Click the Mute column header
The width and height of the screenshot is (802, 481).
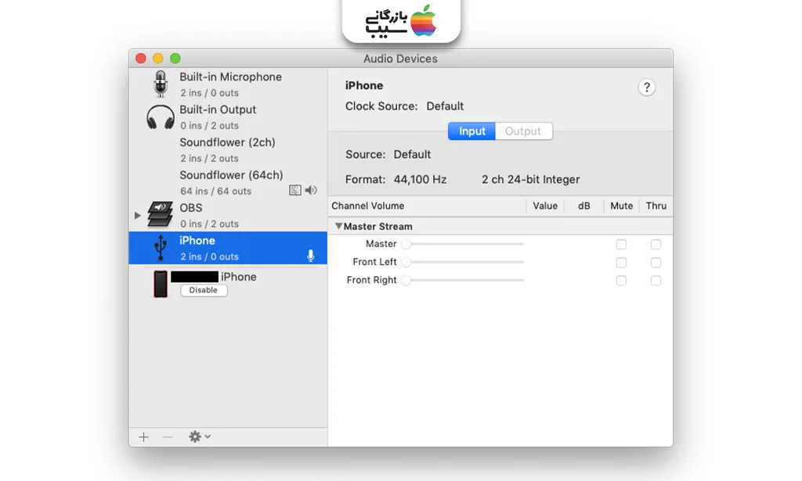coord(621,206)
